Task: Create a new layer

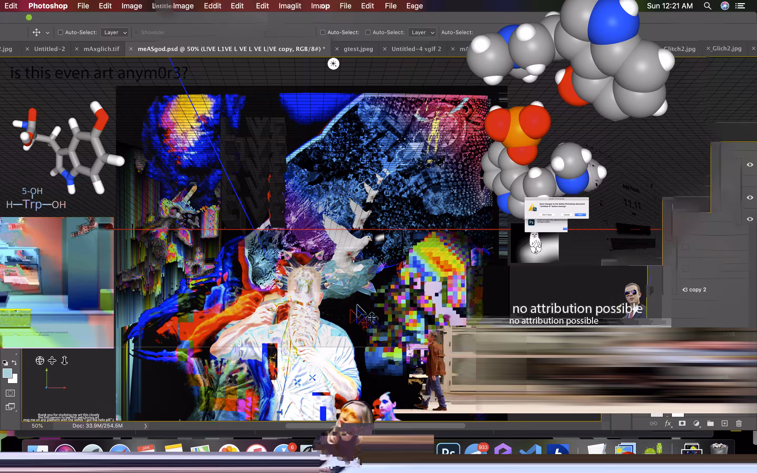Action: tap(724, 423)
